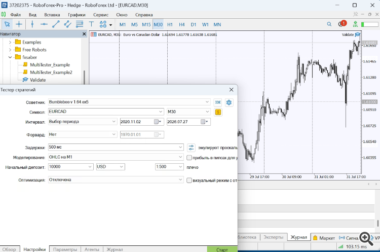
Task: Open the Справка menu
Action: coord(144,15)
